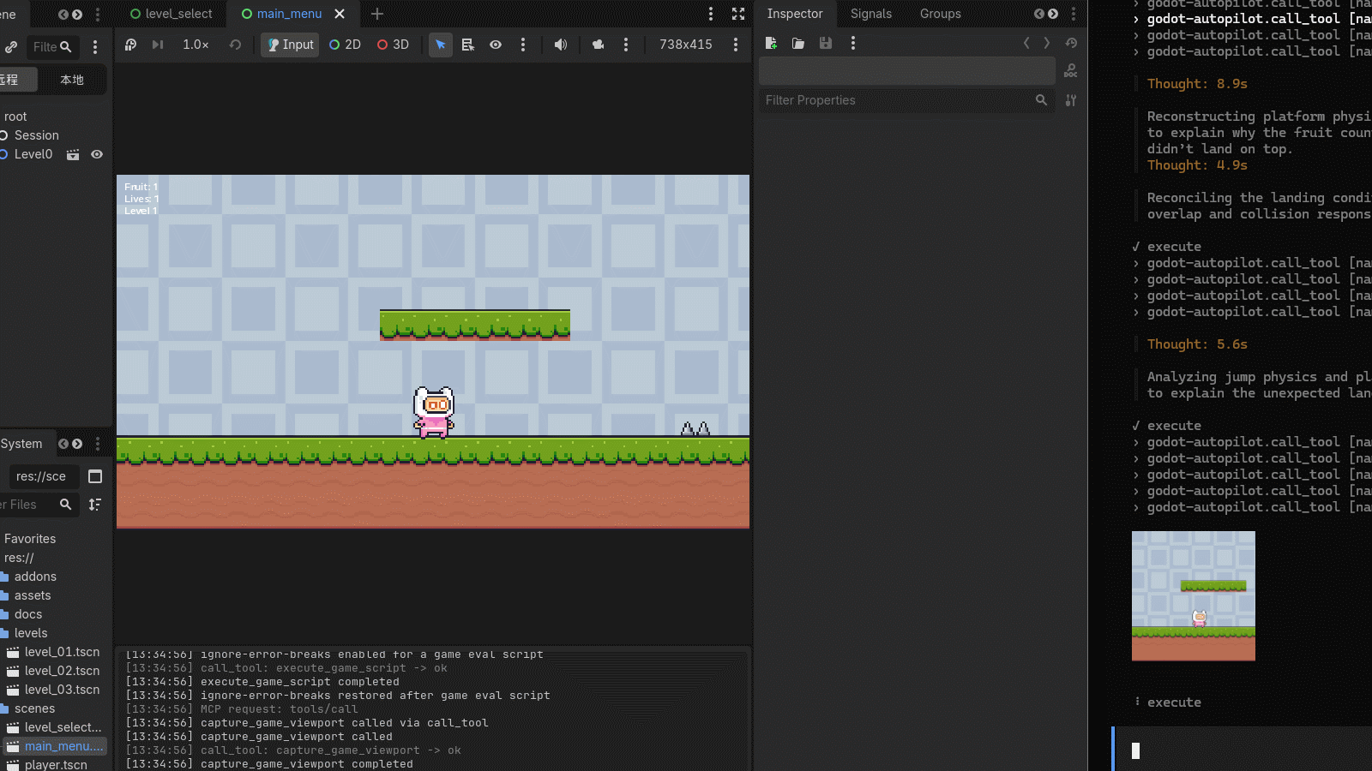Open the Signals tab
The width and height of the screenshot is (1372, 771).
tap(871, 14)
